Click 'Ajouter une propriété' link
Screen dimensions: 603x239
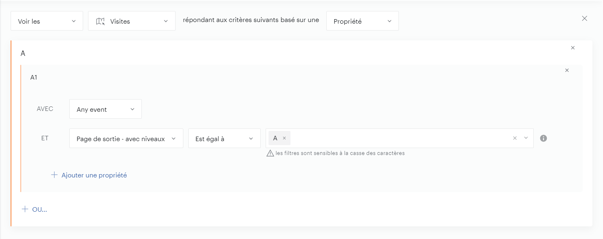94,175
